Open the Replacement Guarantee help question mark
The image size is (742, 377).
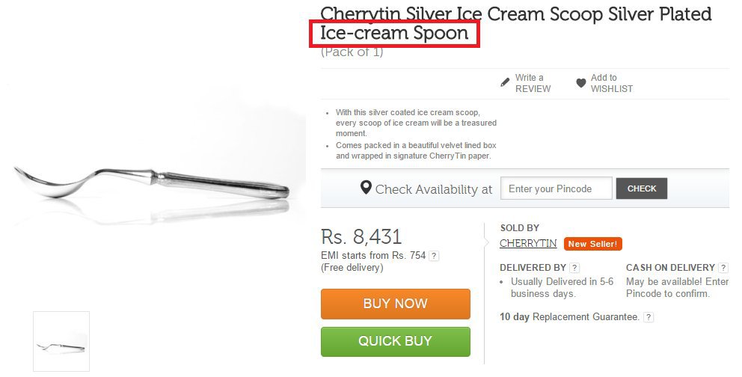(649, 317)
